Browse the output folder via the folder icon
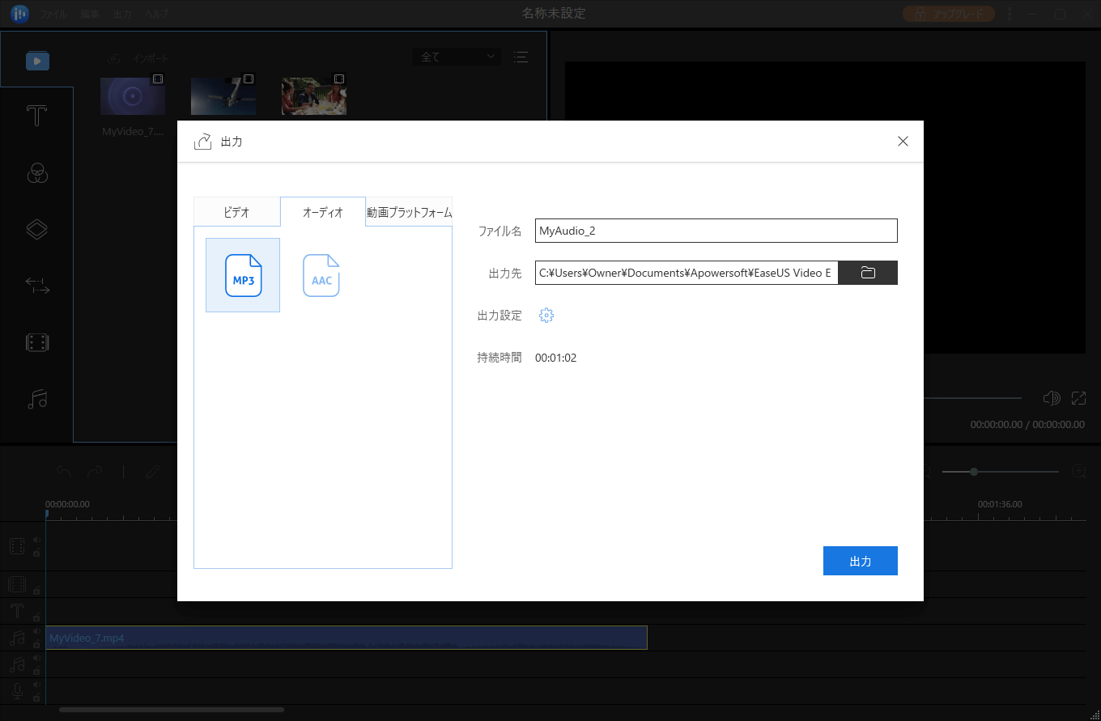The image size is (1101, 721). (868, 273)
